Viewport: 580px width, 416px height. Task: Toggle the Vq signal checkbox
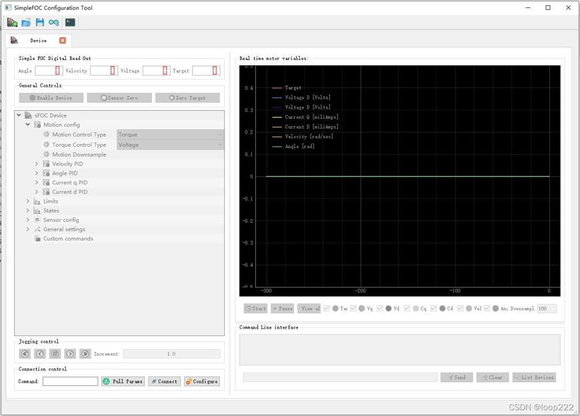point(353,309)
